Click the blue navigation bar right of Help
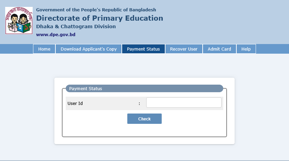The height and width of the screenshot is (161, 289). point(272,49)
